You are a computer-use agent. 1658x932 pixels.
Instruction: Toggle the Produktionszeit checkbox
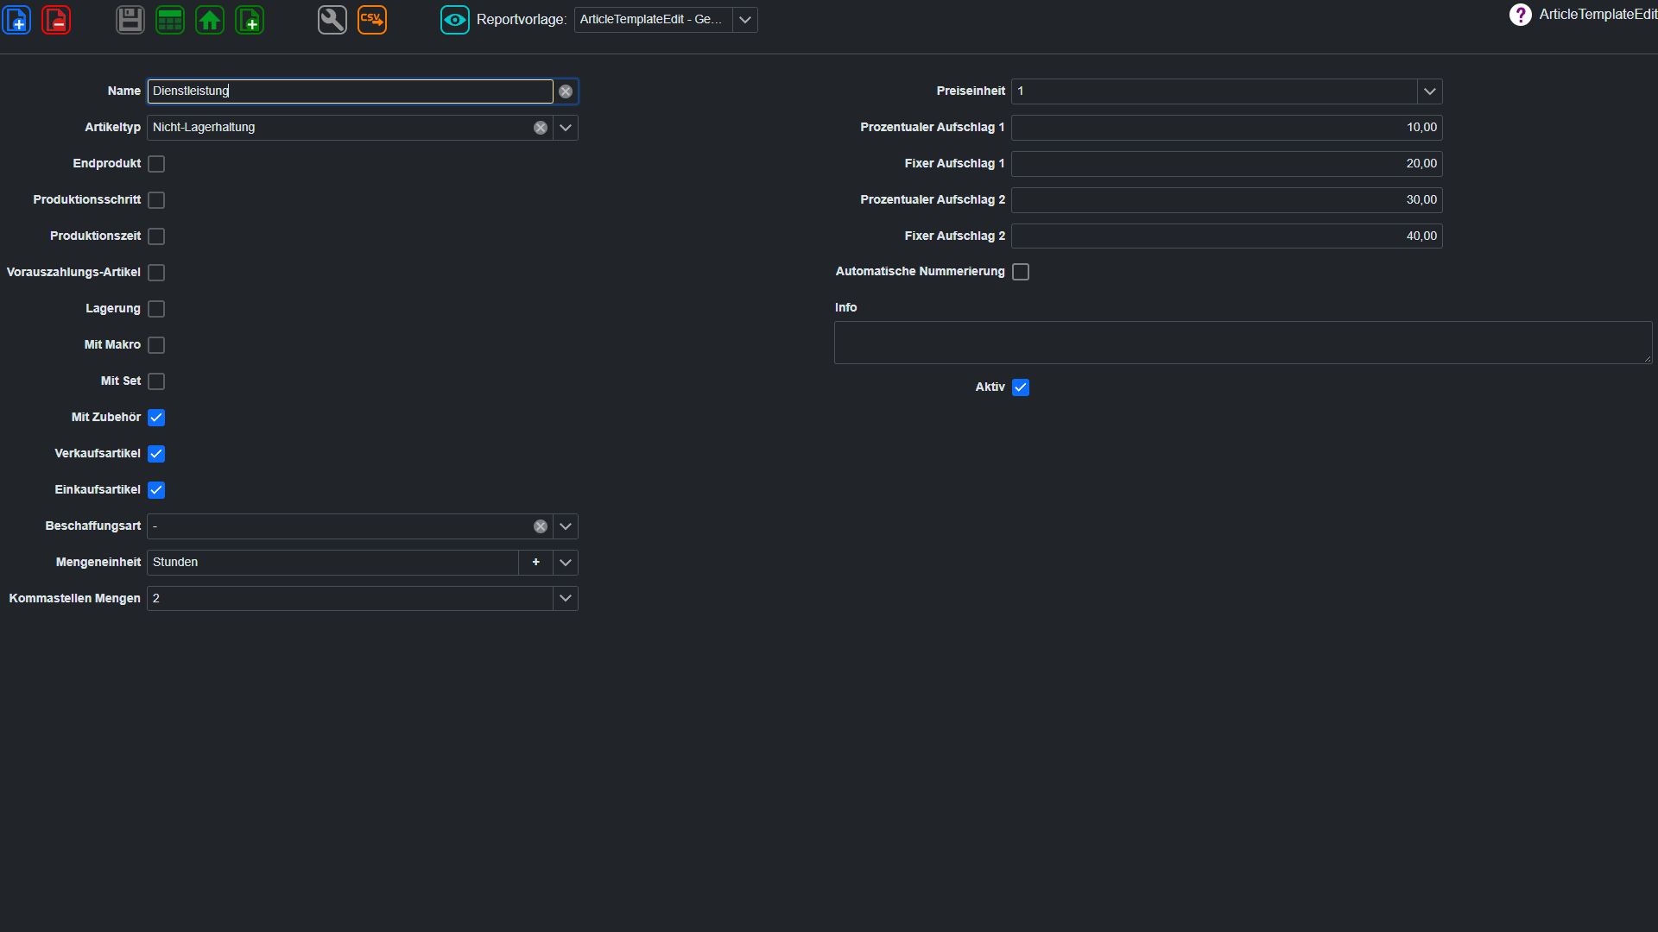pyautogui.click(x=156, y=236)
